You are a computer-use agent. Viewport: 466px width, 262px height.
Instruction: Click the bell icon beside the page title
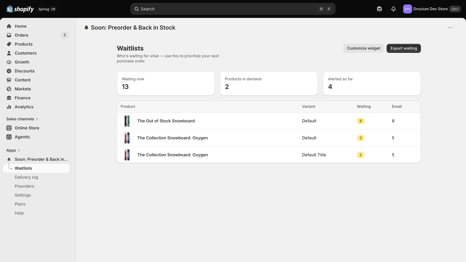[86, 28]
